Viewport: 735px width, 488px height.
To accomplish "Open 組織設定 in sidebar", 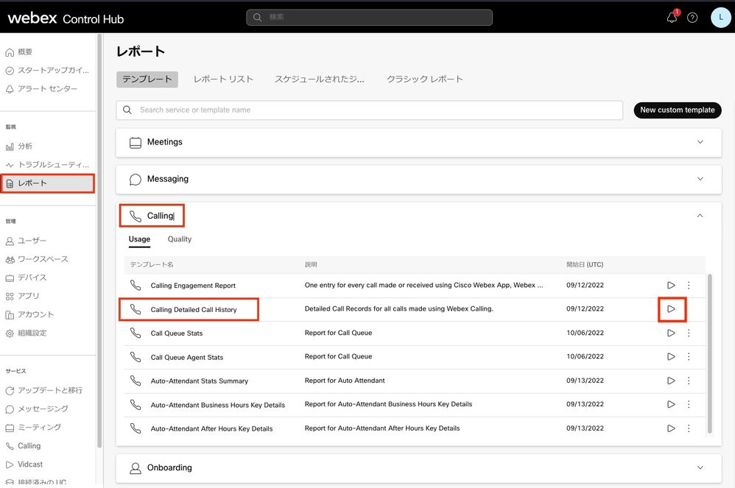I will 27,333.
